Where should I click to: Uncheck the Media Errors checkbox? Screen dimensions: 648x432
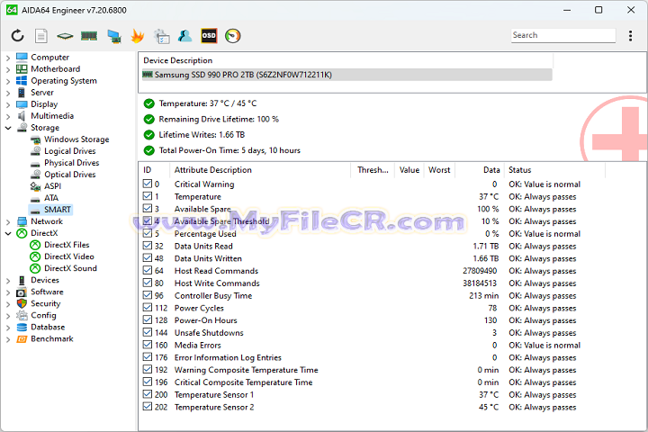(147, 345)
